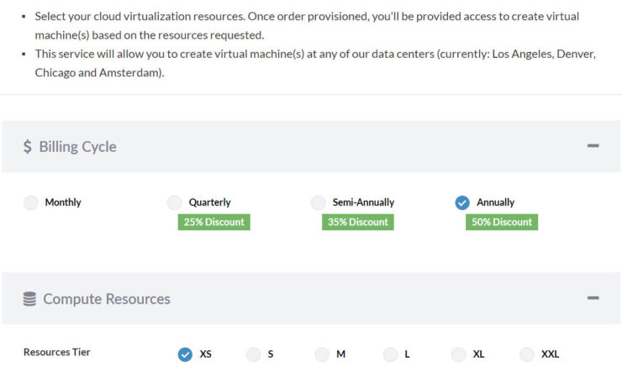
Task: Collapse the Billing Cycle section
Action: (593, 146)
